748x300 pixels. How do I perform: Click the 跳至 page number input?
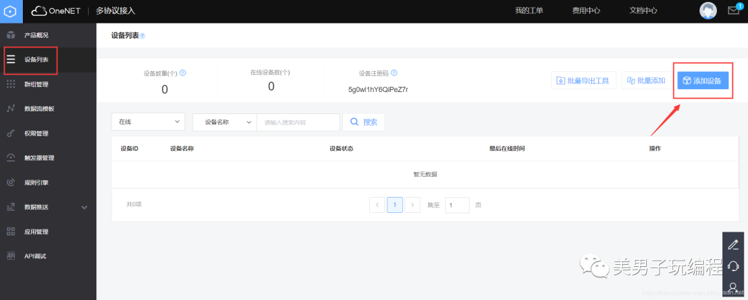(457, 205)
